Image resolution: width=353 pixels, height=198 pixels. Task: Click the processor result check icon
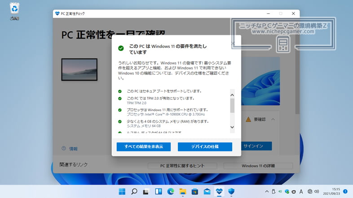(x=120, y=110)
